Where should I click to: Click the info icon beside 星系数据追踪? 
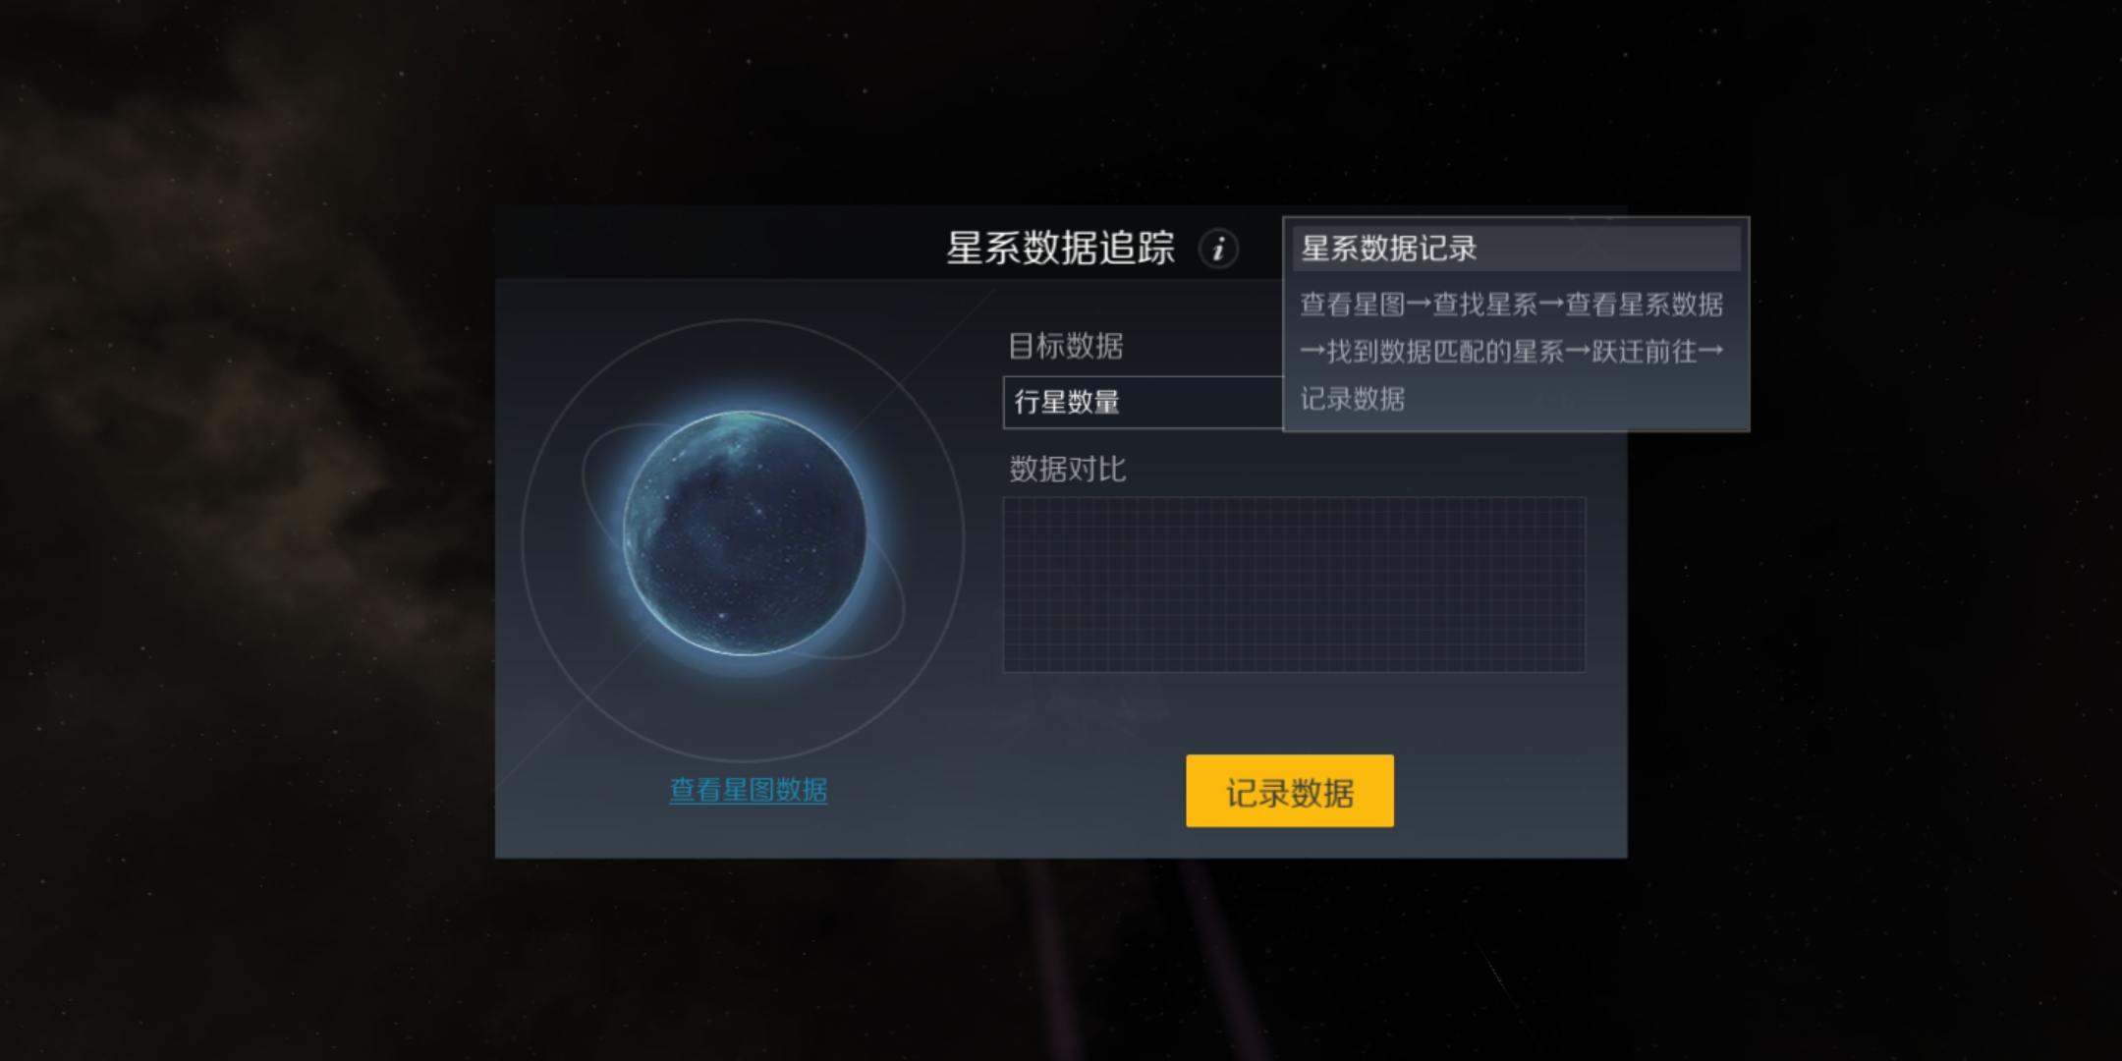(x=1218, y=249)
